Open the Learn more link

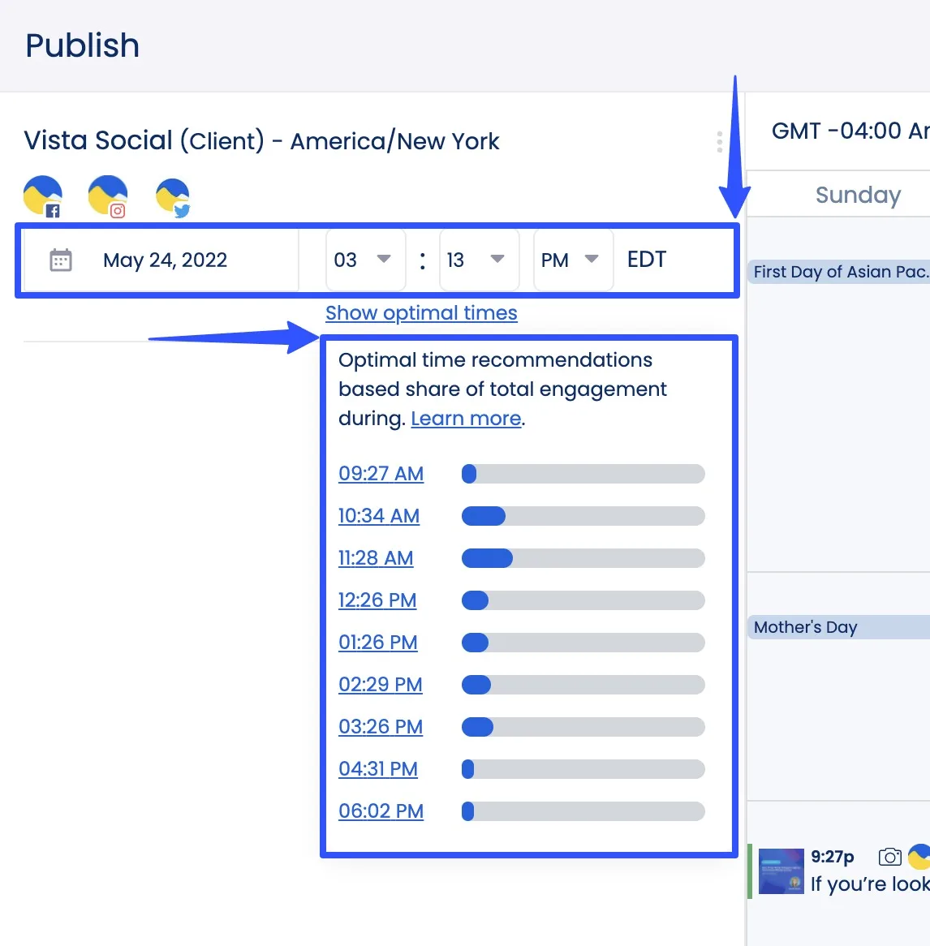click(x=466, y=419)
